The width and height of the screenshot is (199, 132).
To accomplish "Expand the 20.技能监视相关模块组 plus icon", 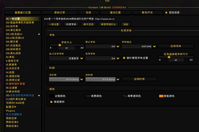I will 39,95.
